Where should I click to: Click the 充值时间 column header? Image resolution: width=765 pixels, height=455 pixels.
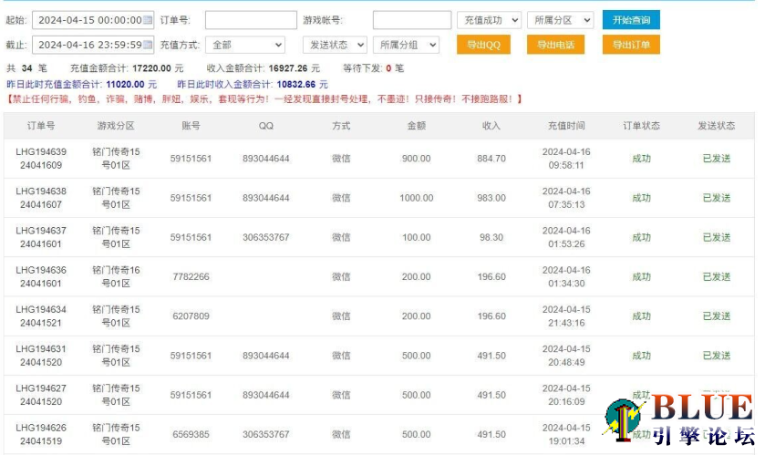566,126
